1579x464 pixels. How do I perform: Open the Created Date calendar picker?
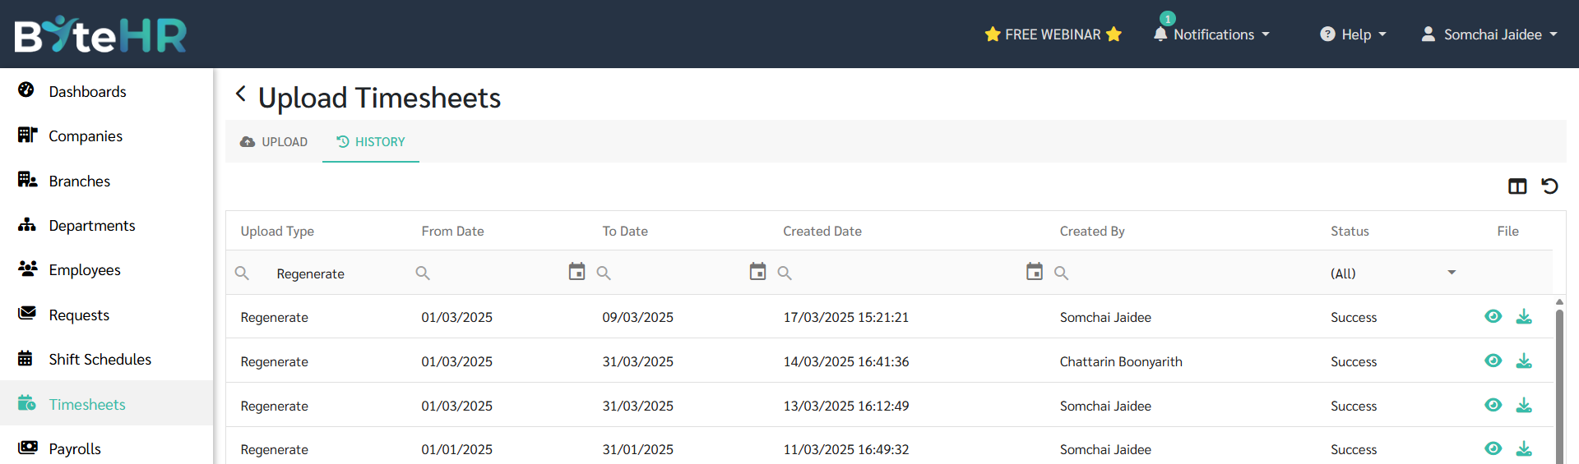pos(1035,272)
